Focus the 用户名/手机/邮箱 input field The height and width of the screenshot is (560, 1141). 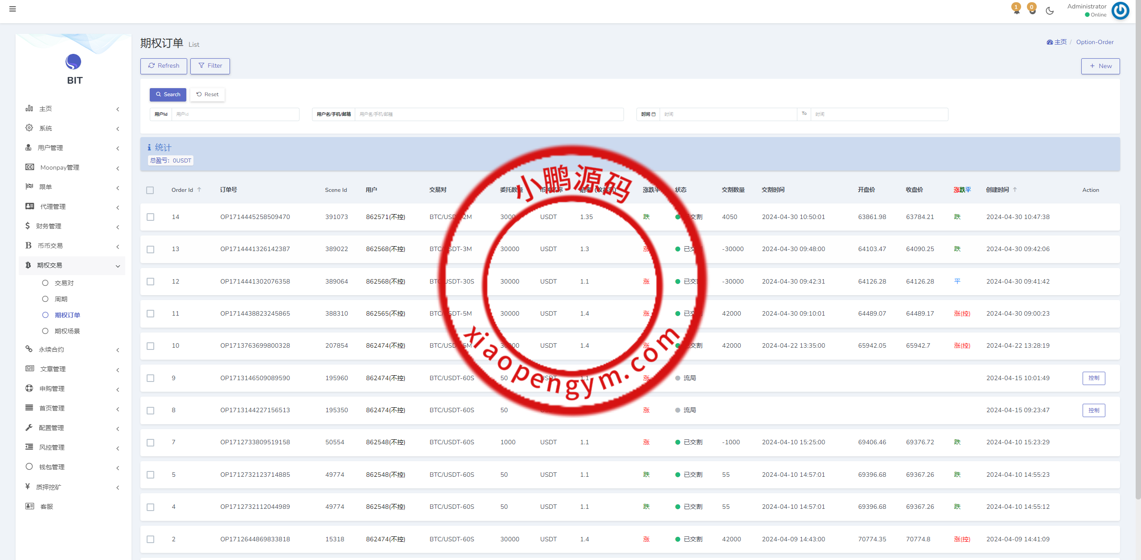click(x=488, y=114)
